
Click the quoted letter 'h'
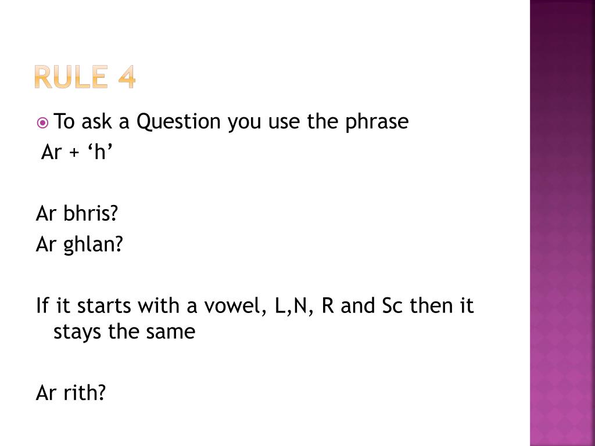100,152
